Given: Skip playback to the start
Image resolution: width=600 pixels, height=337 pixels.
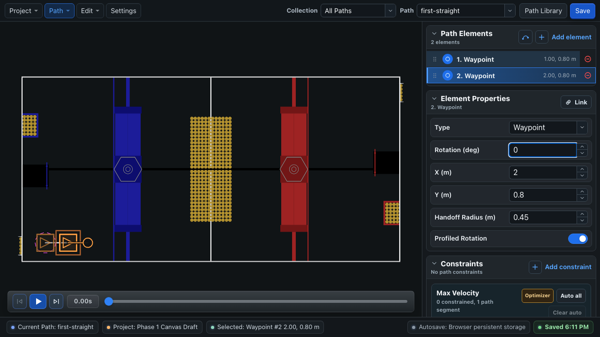Looking at the screenshot, I should [20, 301].
